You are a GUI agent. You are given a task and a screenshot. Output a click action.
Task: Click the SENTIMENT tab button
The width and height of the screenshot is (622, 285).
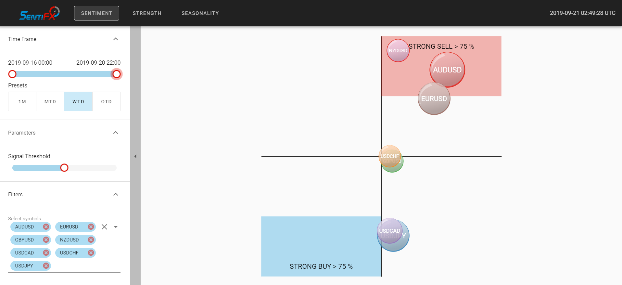96,13
